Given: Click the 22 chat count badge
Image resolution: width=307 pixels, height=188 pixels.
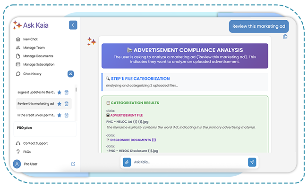Looking at the screenshot, I should coord(71,74).
